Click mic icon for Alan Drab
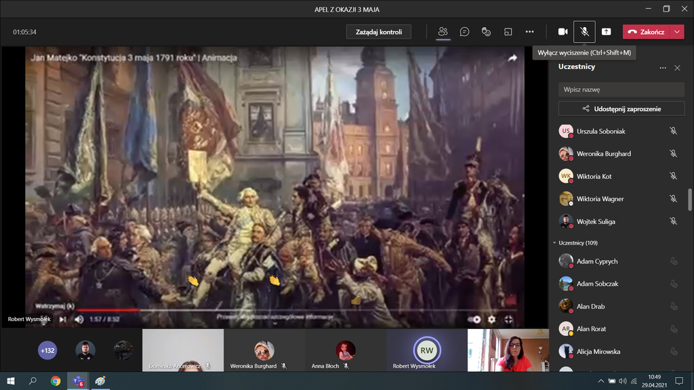The image size is (694, 390). pyautogui.click(x=674, y=307)
